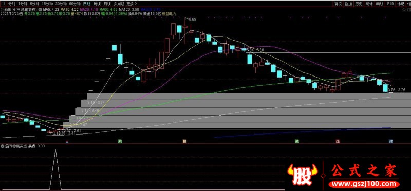The height and width of the screenshot is (191, 411).
Task: Expand the indicator settings arrow beside 前复权
Action: tap(40, 10)
